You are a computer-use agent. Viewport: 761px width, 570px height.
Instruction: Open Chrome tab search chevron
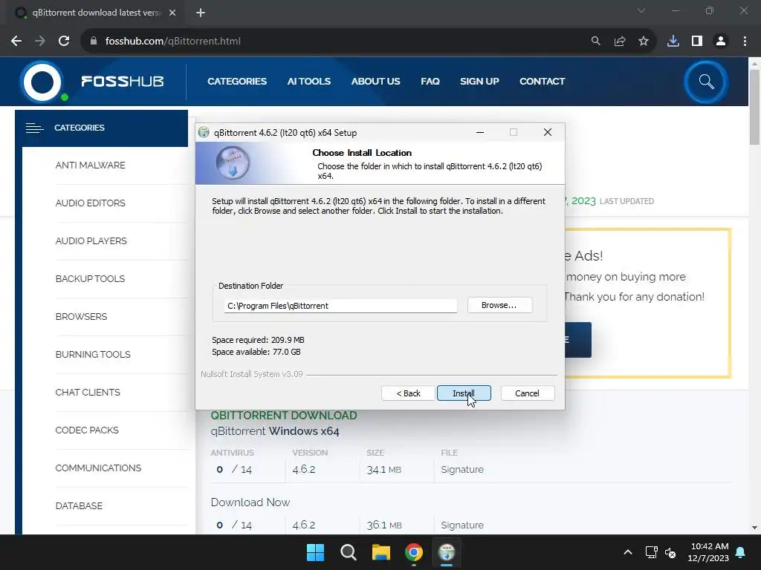641,10
